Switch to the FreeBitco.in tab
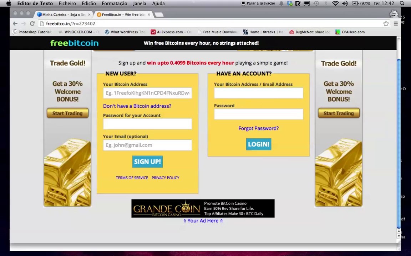The width and height of the screenshot is (411, 256). [123, 14]
